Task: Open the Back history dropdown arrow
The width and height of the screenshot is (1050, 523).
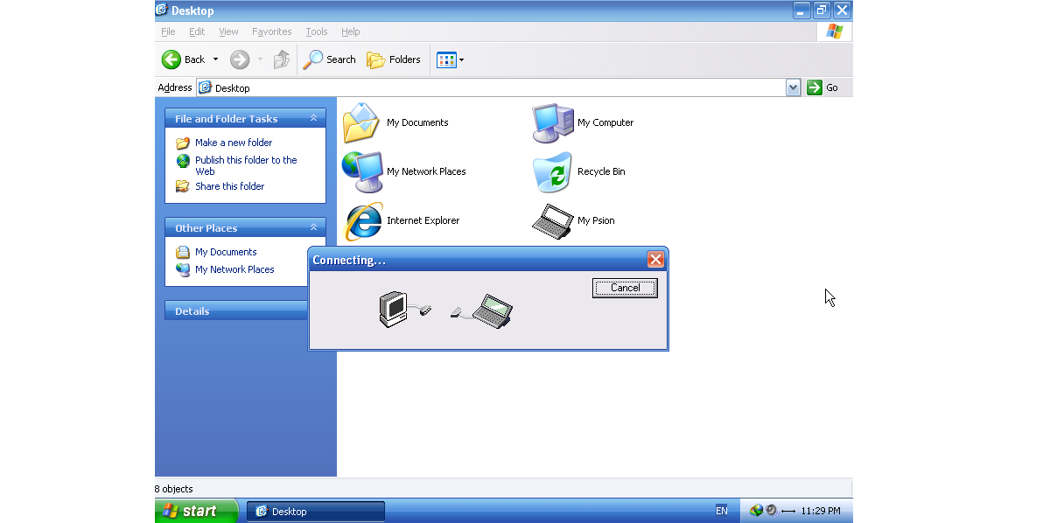Action: [215, 59]
